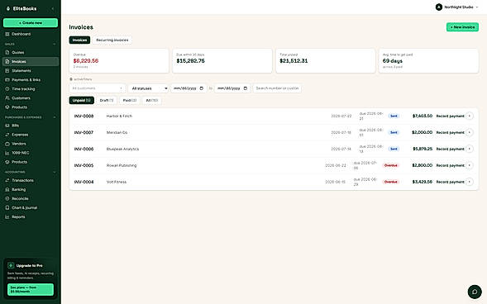Viewport: 487px width, 304px height.
Task: Switch to Recurring invoices tab
Action: [112, 40]
